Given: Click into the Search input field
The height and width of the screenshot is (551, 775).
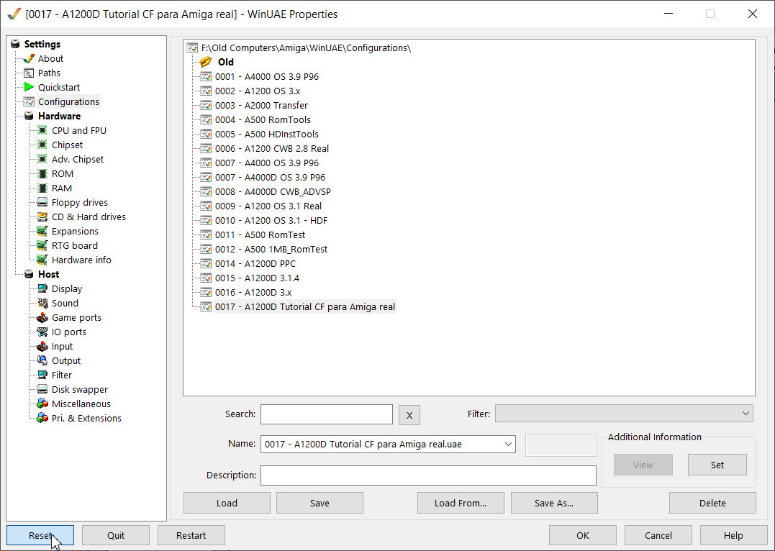Looking at the screenshot, I should tap(327, 414).
